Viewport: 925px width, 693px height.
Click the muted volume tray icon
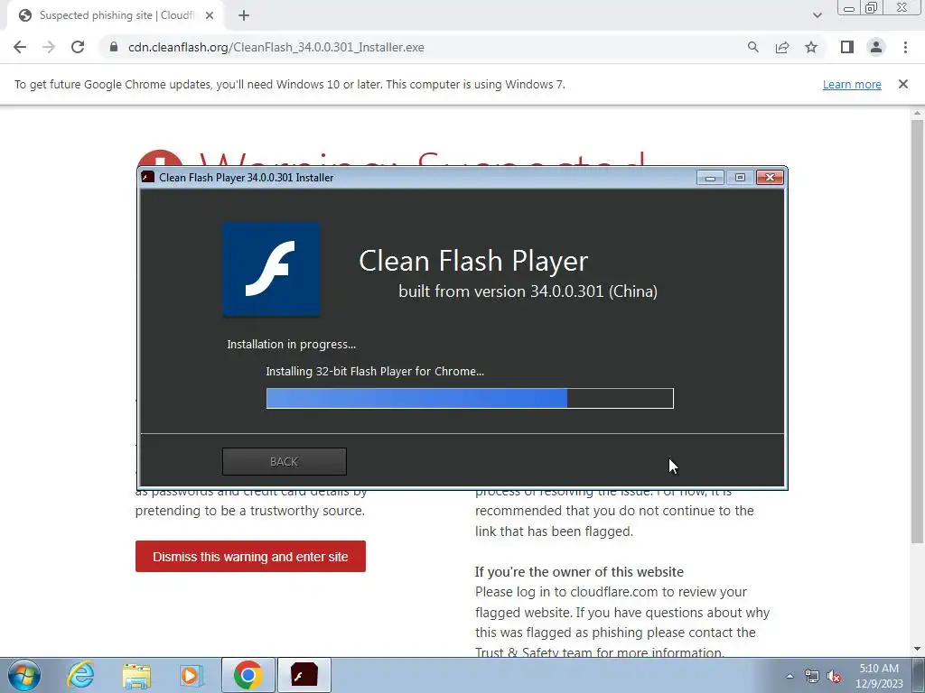pyautogui.click(x=834, y=676)
